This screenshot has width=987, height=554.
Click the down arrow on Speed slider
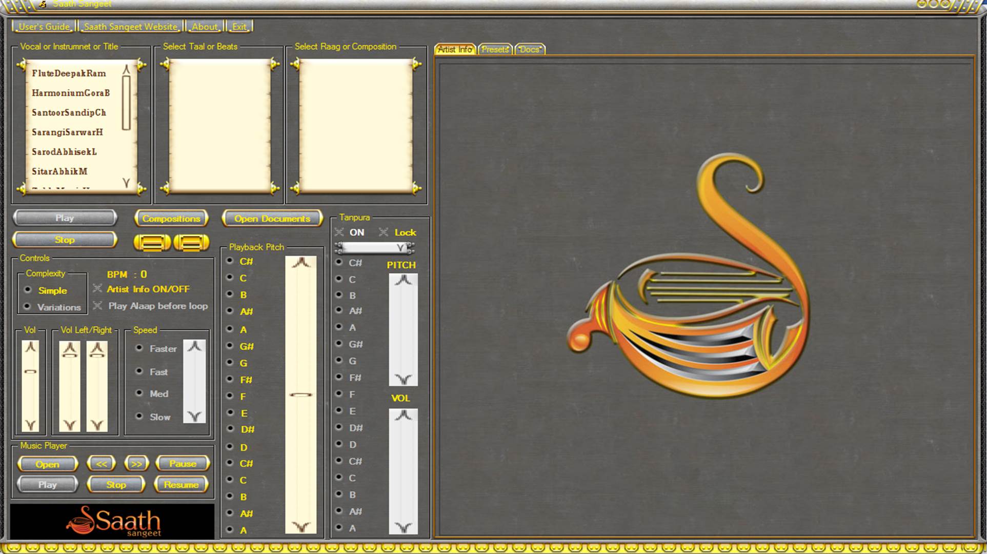tap(194, 416)
